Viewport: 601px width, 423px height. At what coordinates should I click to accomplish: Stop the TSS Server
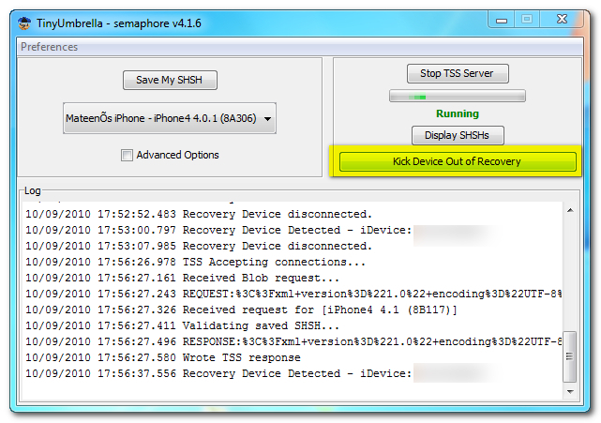(457, 73)
